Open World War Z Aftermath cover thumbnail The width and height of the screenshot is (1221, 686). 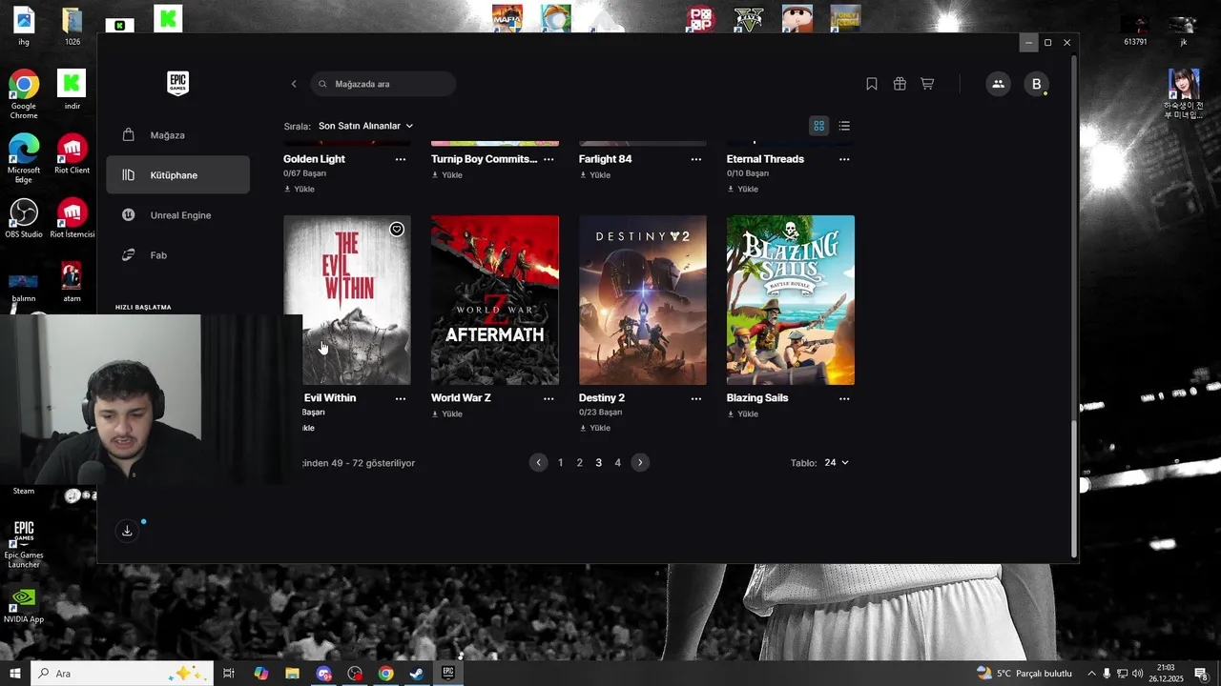click(x=495, y=300)
